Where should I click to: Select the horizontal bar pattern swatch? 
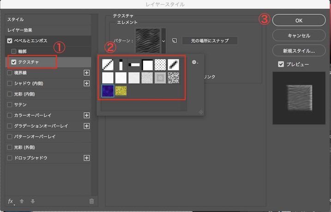(134, 65)
